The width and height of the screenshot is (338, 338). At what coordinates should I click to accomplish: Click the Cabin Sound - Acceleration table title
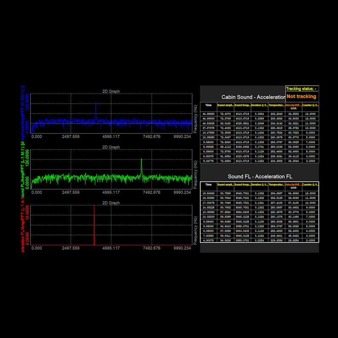tap(253, 97)
